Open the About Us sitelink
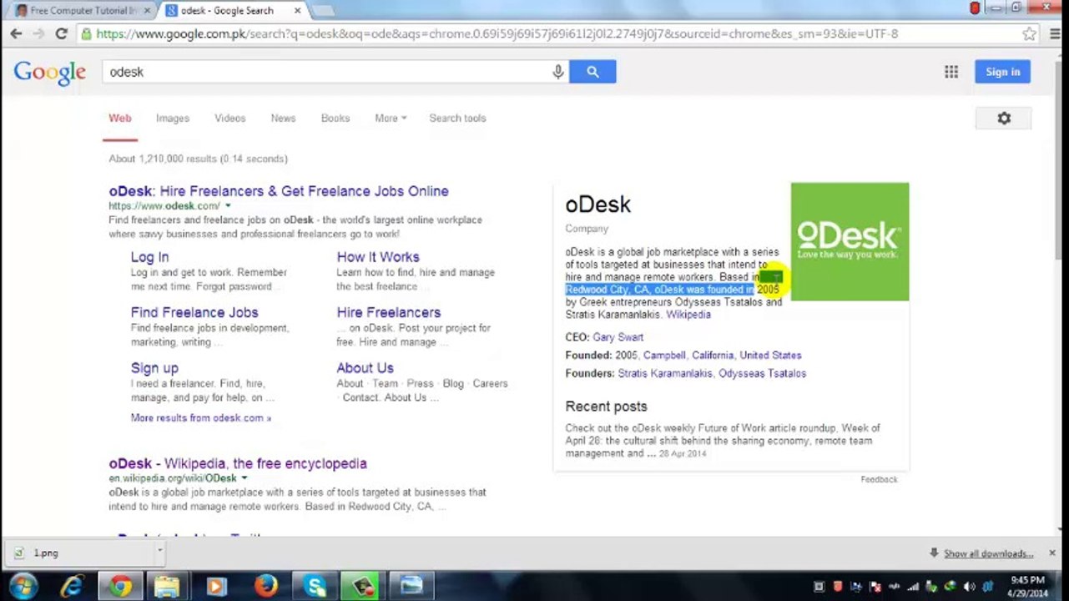The height and width of the screenshot is (601, 1069). (x=365, y=368)
